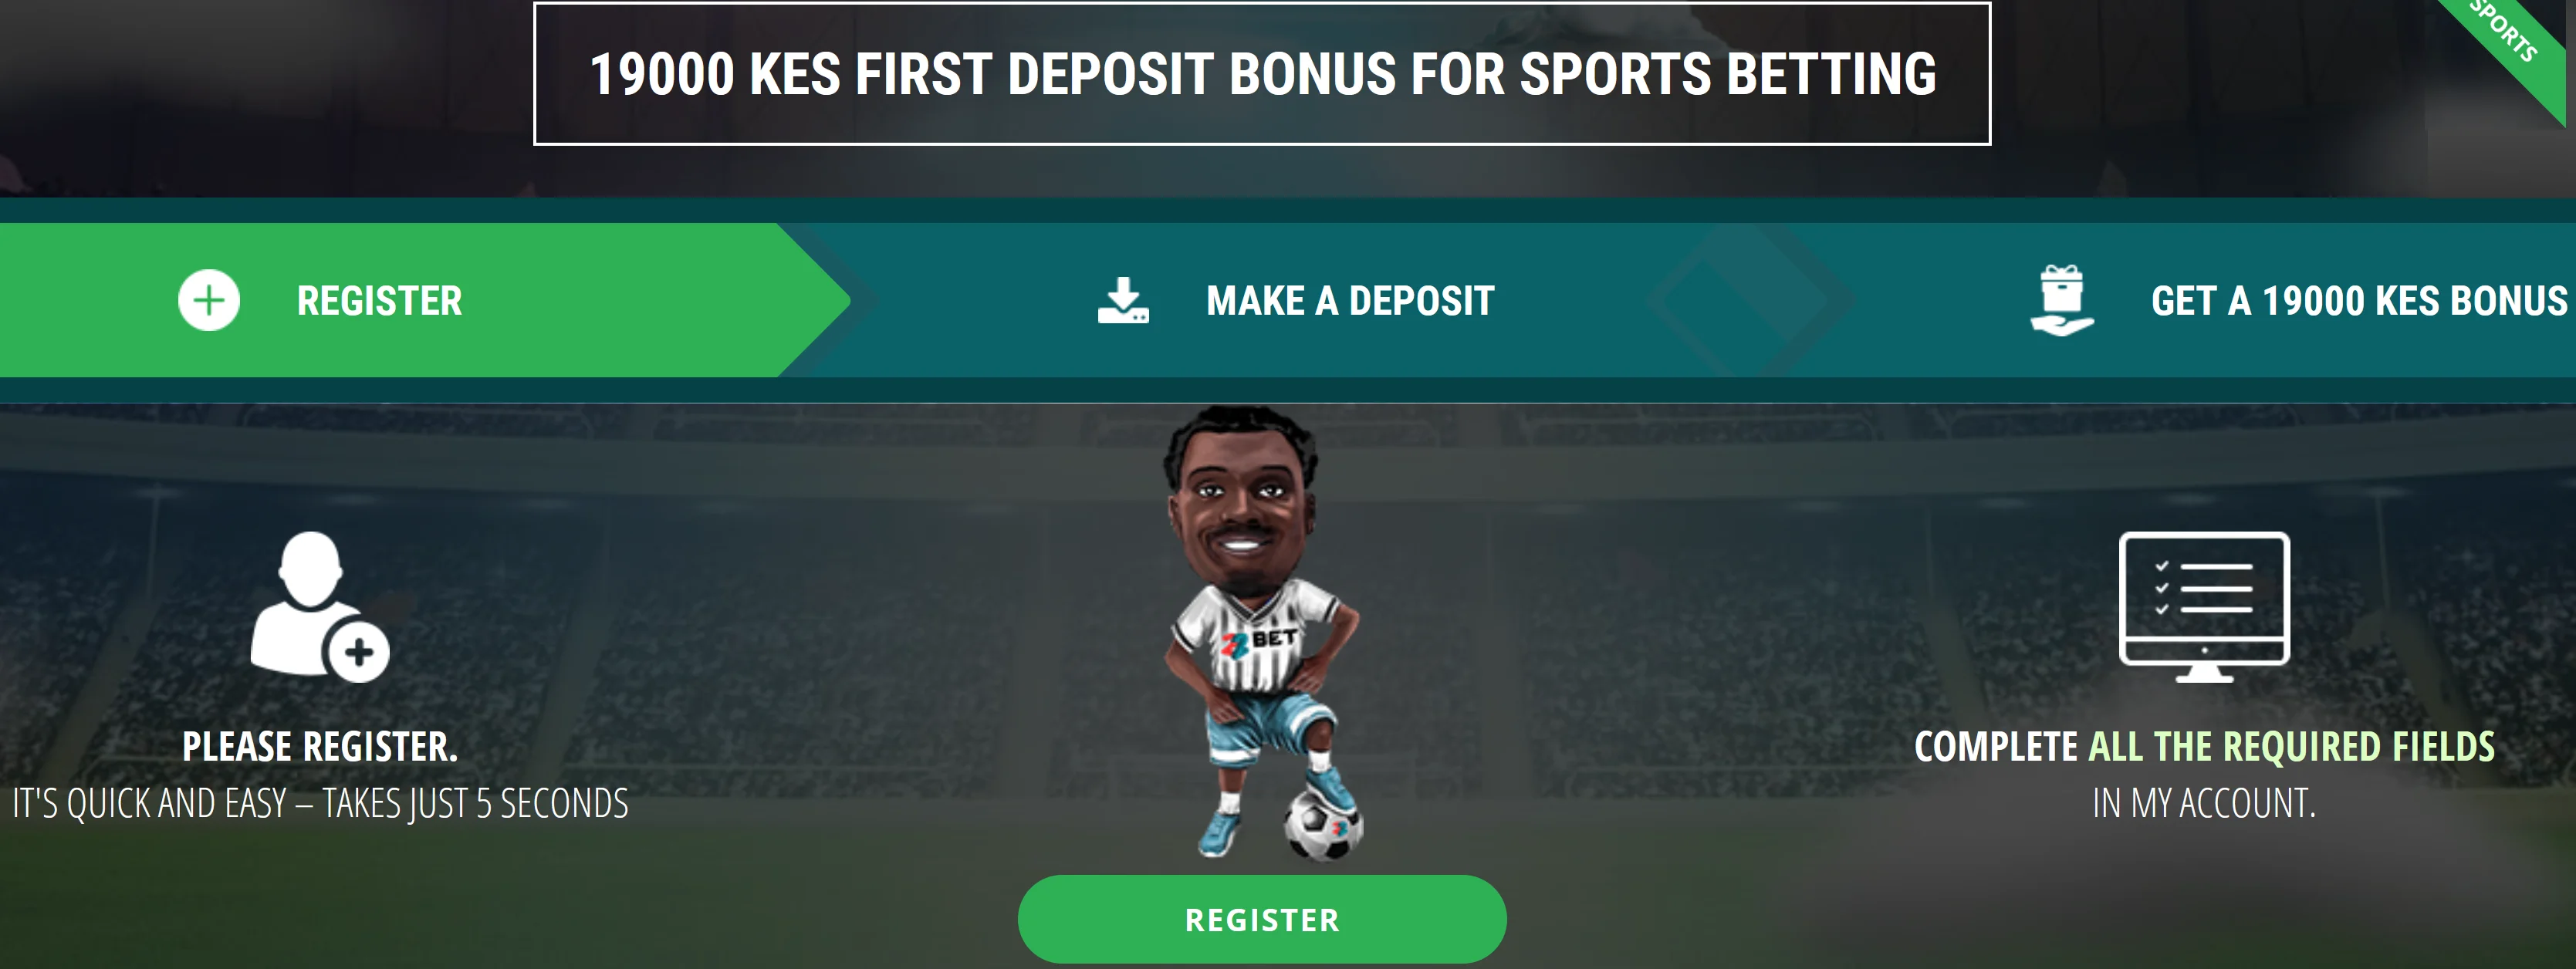The height and width of the screenshot is (969, 2576).
Task: Click the green REGISTER button at bottom
Action: (x=1262, y=919)
